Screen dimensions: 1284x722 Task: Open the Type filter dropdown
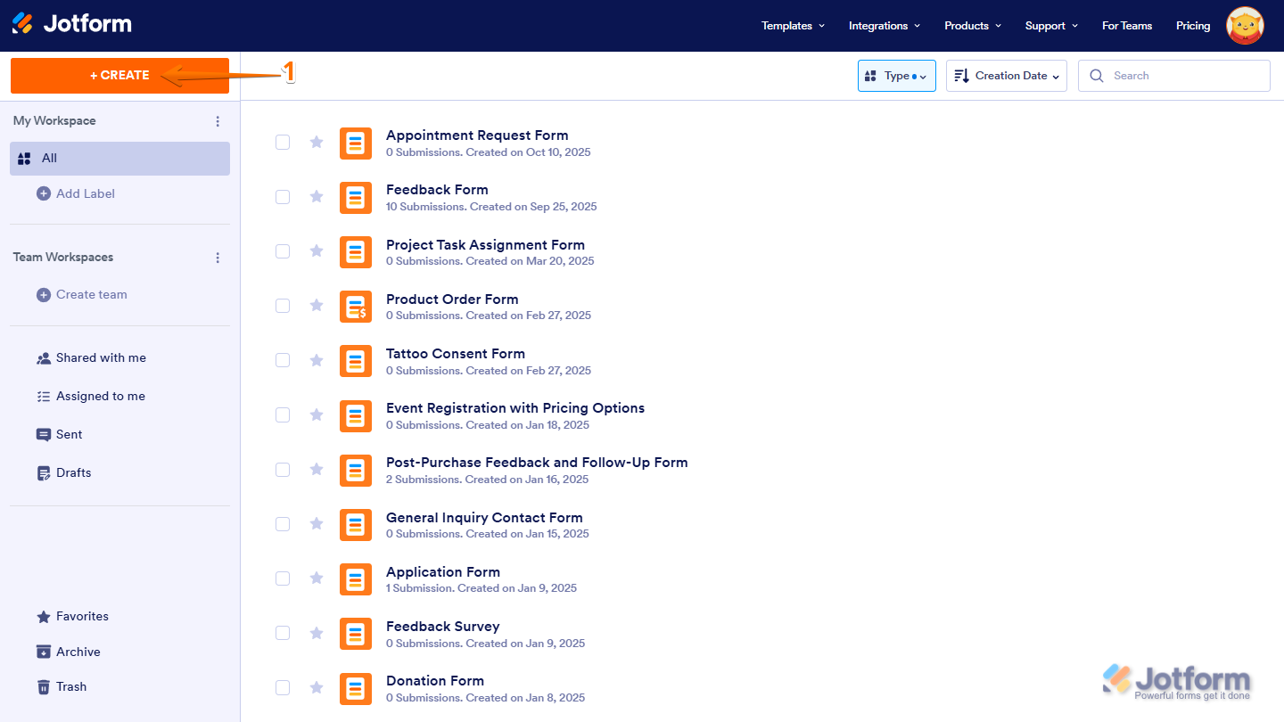click(897, 76)
